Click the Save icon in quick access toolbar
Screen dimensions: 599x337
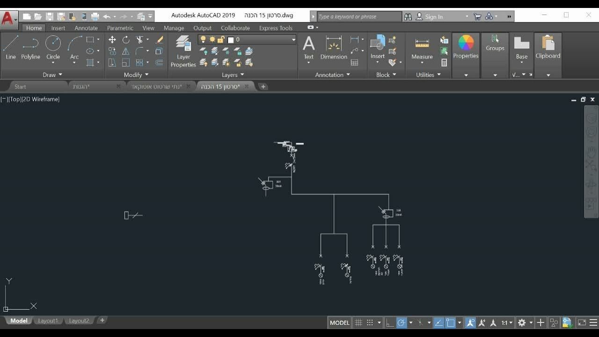coord(50,16)
